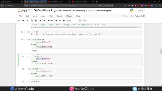Open the Cell menu

coord(51,16)
